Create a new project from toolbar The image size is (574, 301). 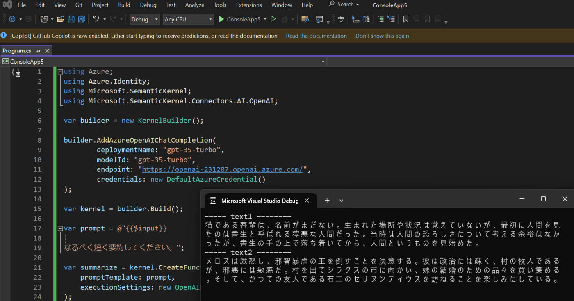pyautogui.click(x=44, y=19)
